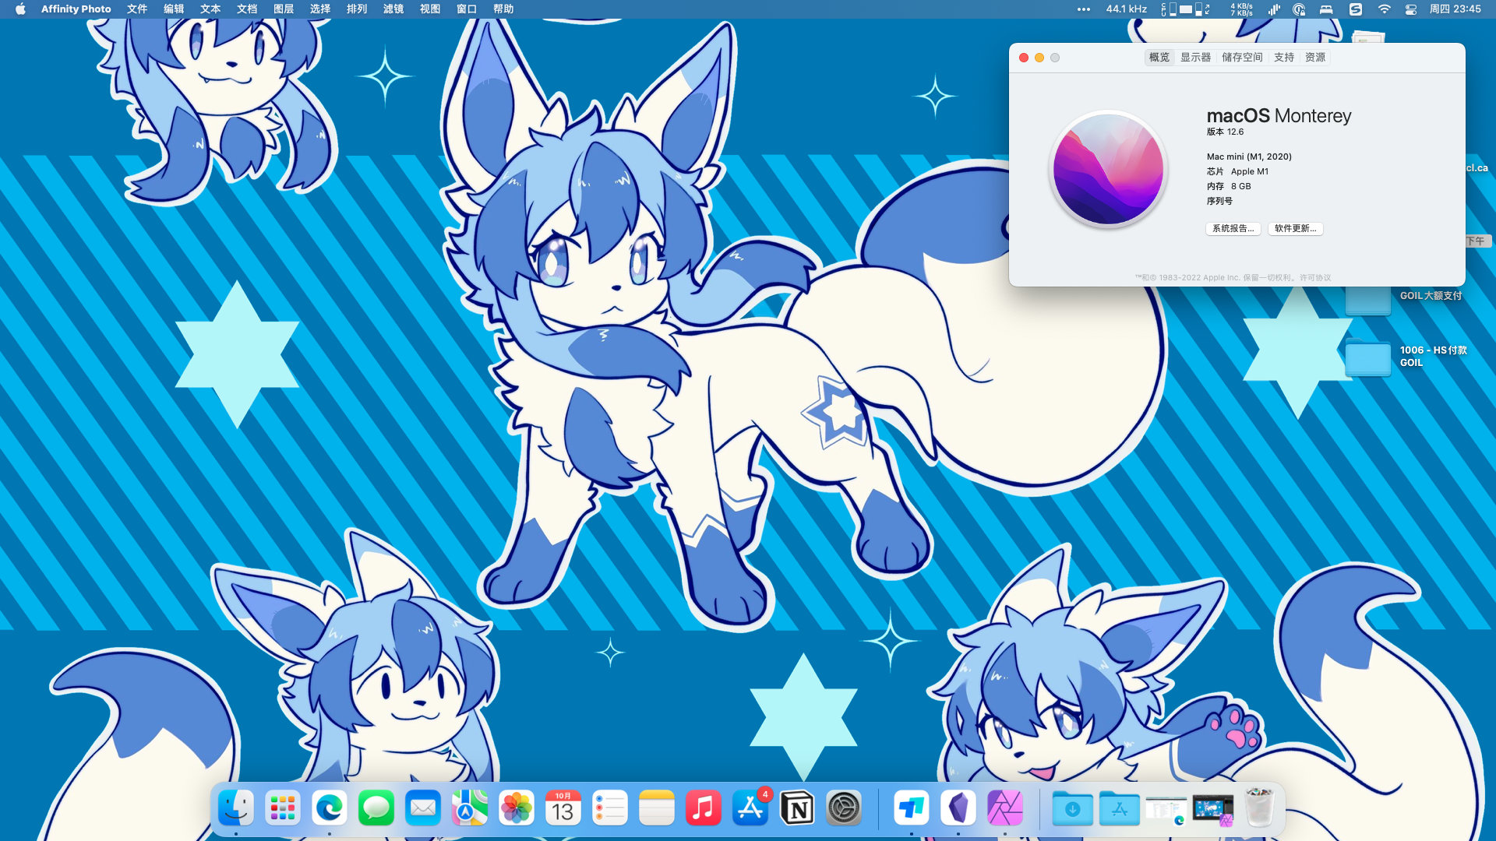Viewport: 1496px width, 841px height.
Task: Switch to the 显示器 tab
Action: 1195,58
